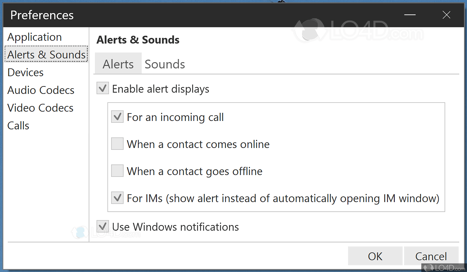
Task: Enable alert when a contact goes offline
Action: click(117, 171)
